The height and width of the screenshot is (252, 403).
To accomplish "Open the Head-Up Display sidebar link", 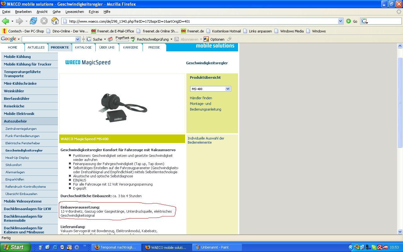I will pos(17,157).
